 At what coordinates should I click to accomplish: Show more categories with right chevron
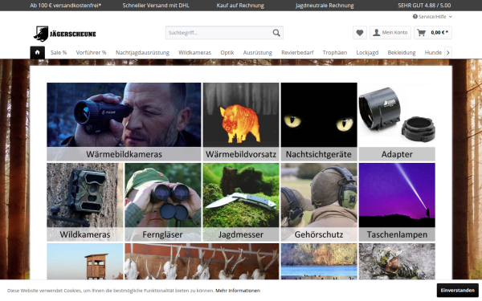(448, 52)
